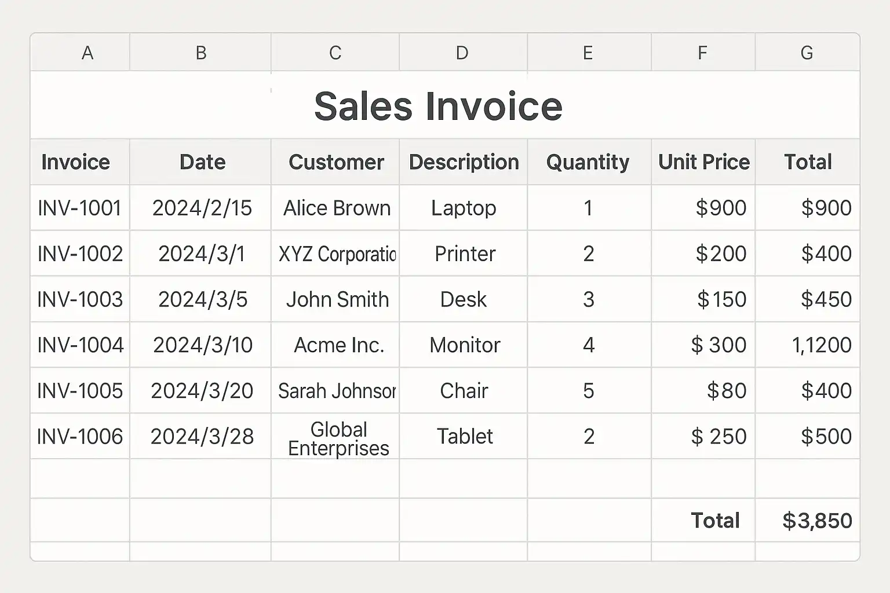The image size is (890, 593).
Task: Select the Sales Invoice title cell
Action: (438, 106)
